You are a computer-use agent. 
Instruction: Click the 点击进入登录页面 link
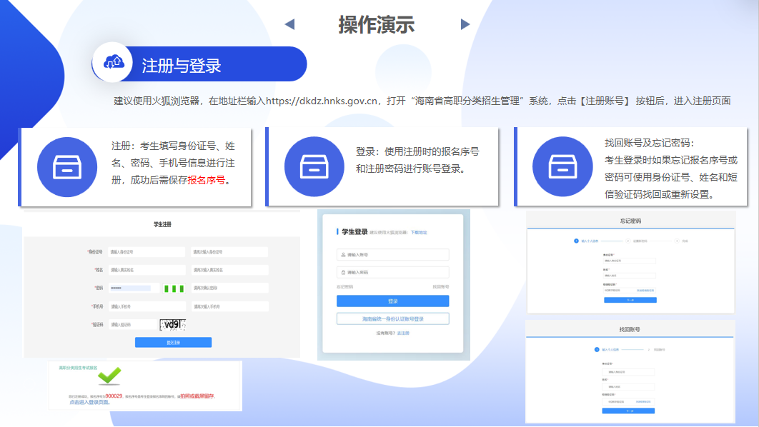click(89, 402)
